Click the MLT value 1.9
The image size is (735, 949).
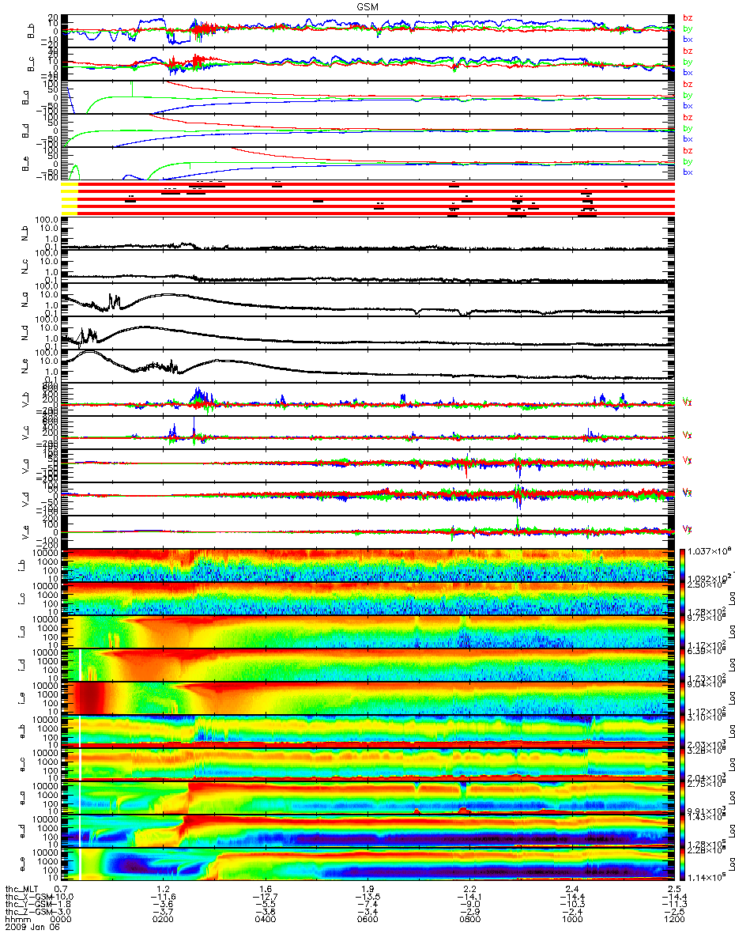point(369,889)
